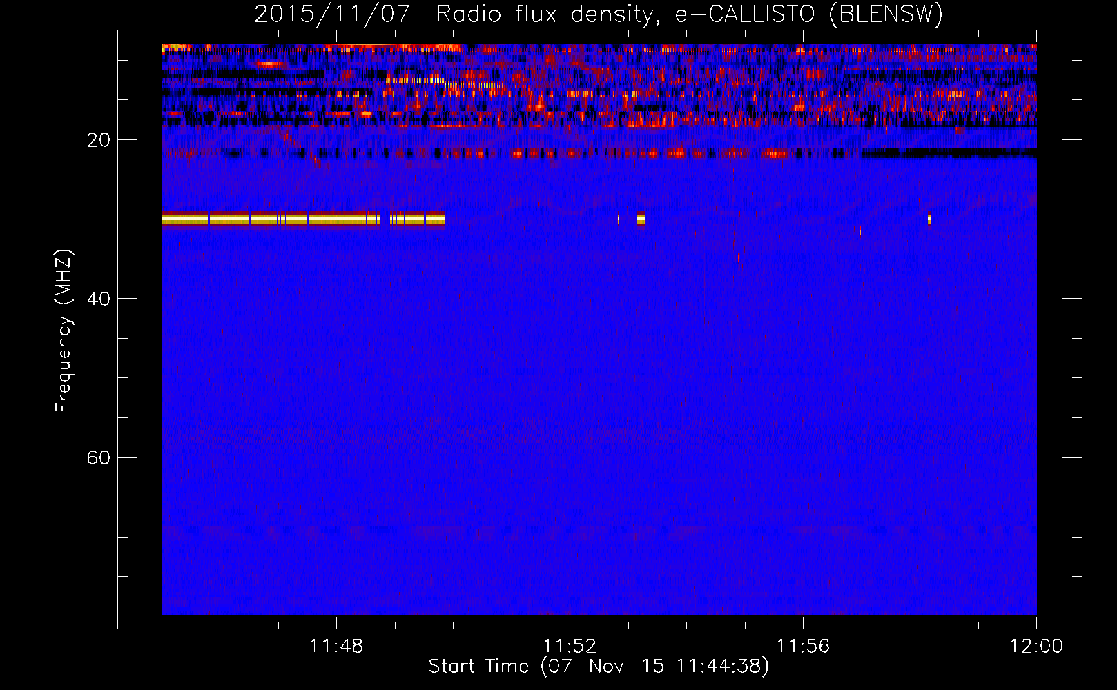This screenshot has height=690, width=1117.
Task: Click the short bright burst just after 11:52
Action: click(641, 219)
